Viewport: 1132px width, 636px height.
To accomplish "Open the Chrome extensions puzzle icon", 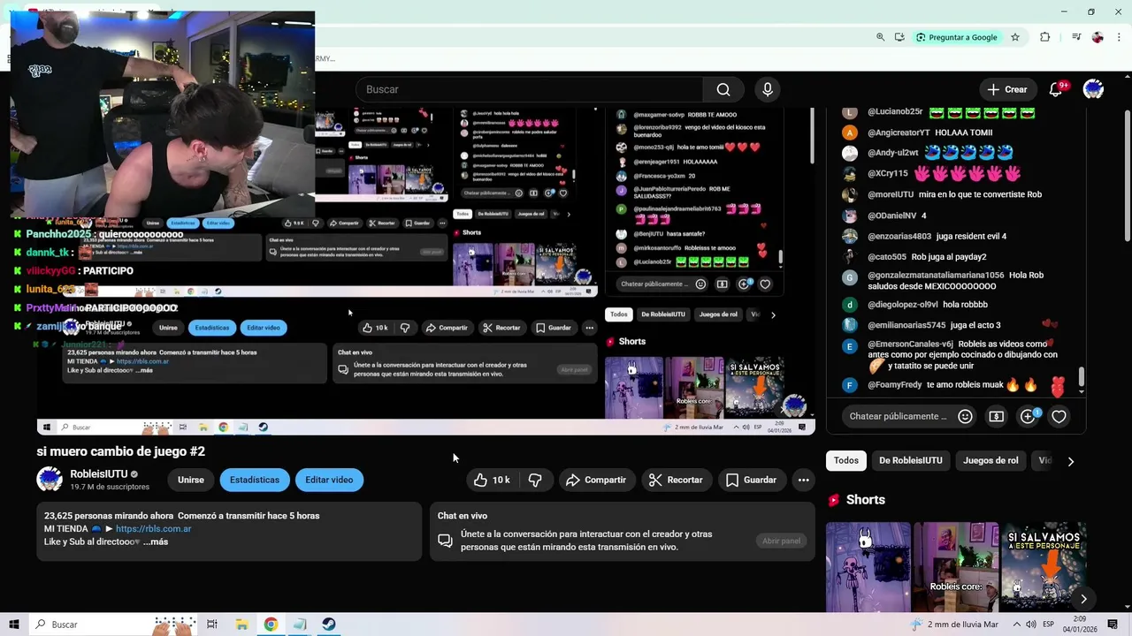I will (x=1045, y=37).
